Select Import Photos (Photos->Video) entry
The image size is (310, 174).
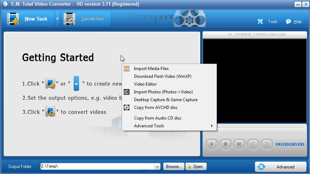pyautogui.click(x=163, y=92)
